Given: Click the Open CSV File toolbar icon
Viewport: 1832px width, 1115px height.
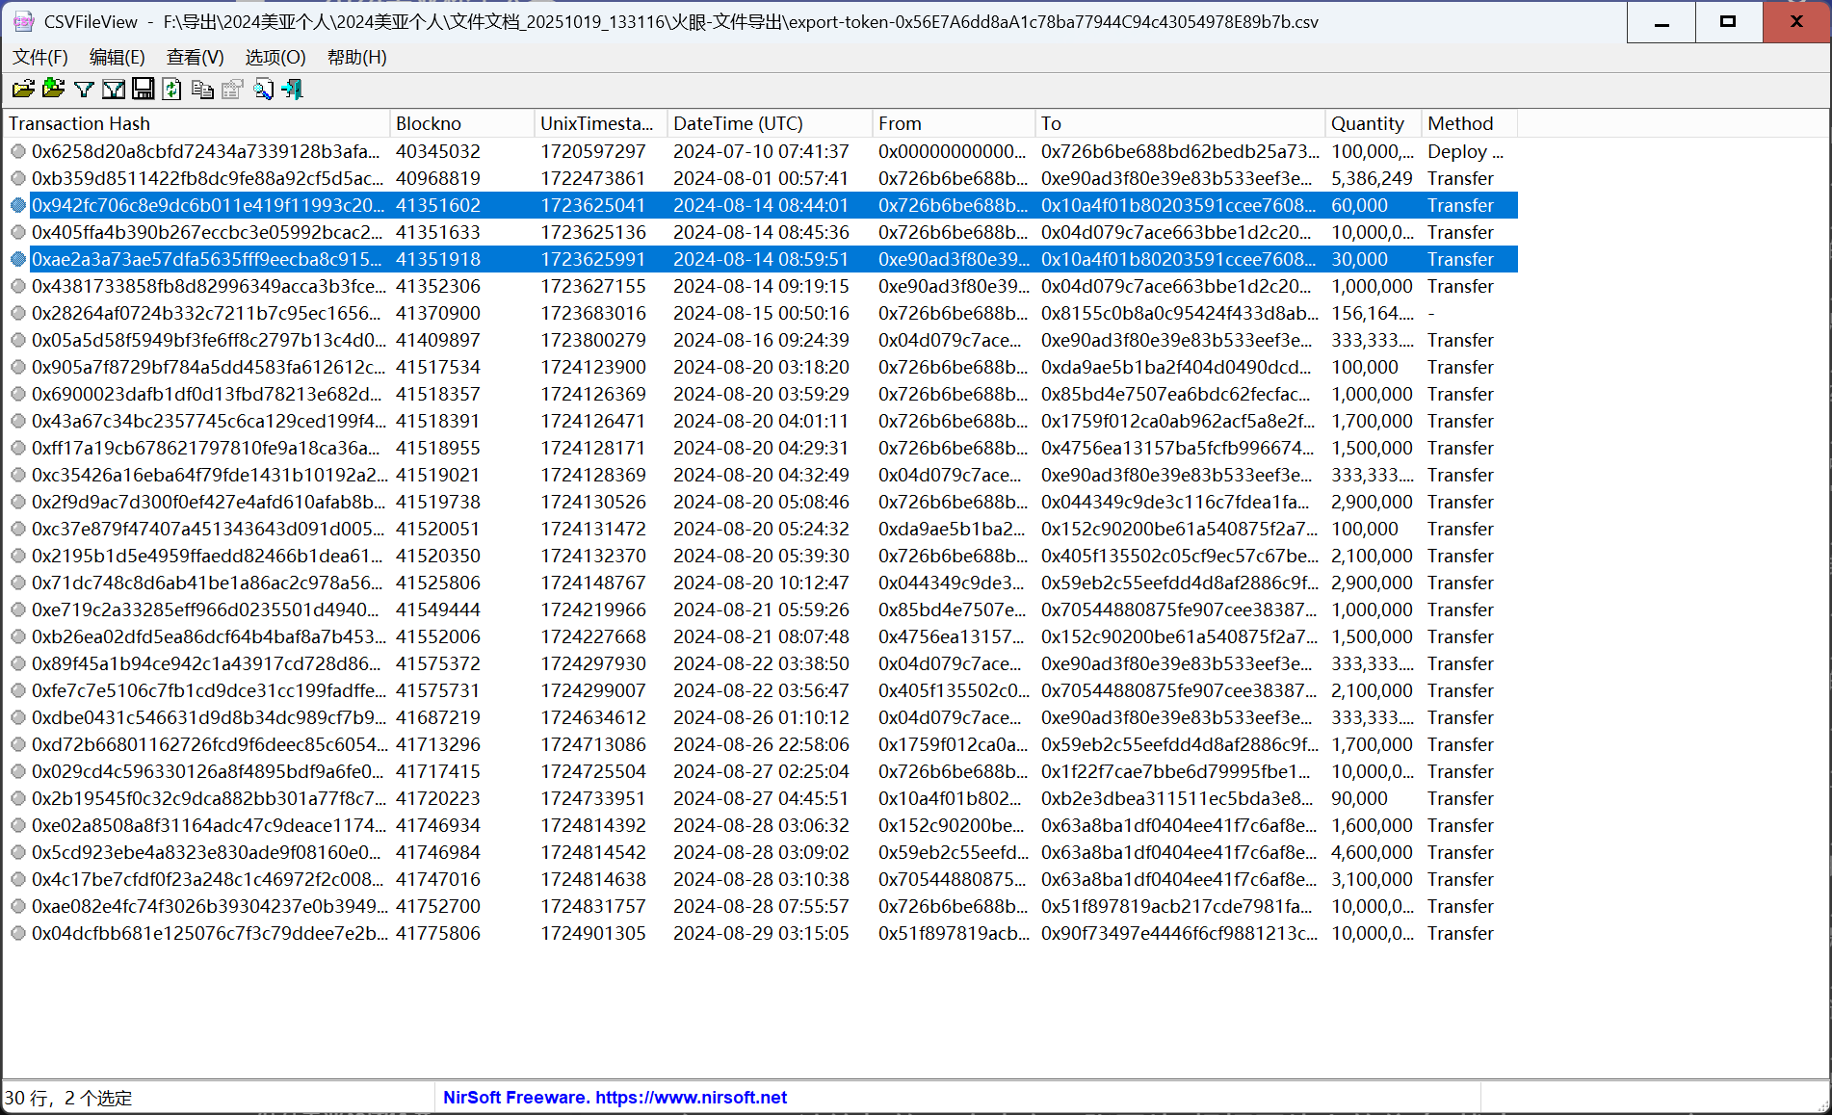Looking at the screenshot, I should (23, 90).
